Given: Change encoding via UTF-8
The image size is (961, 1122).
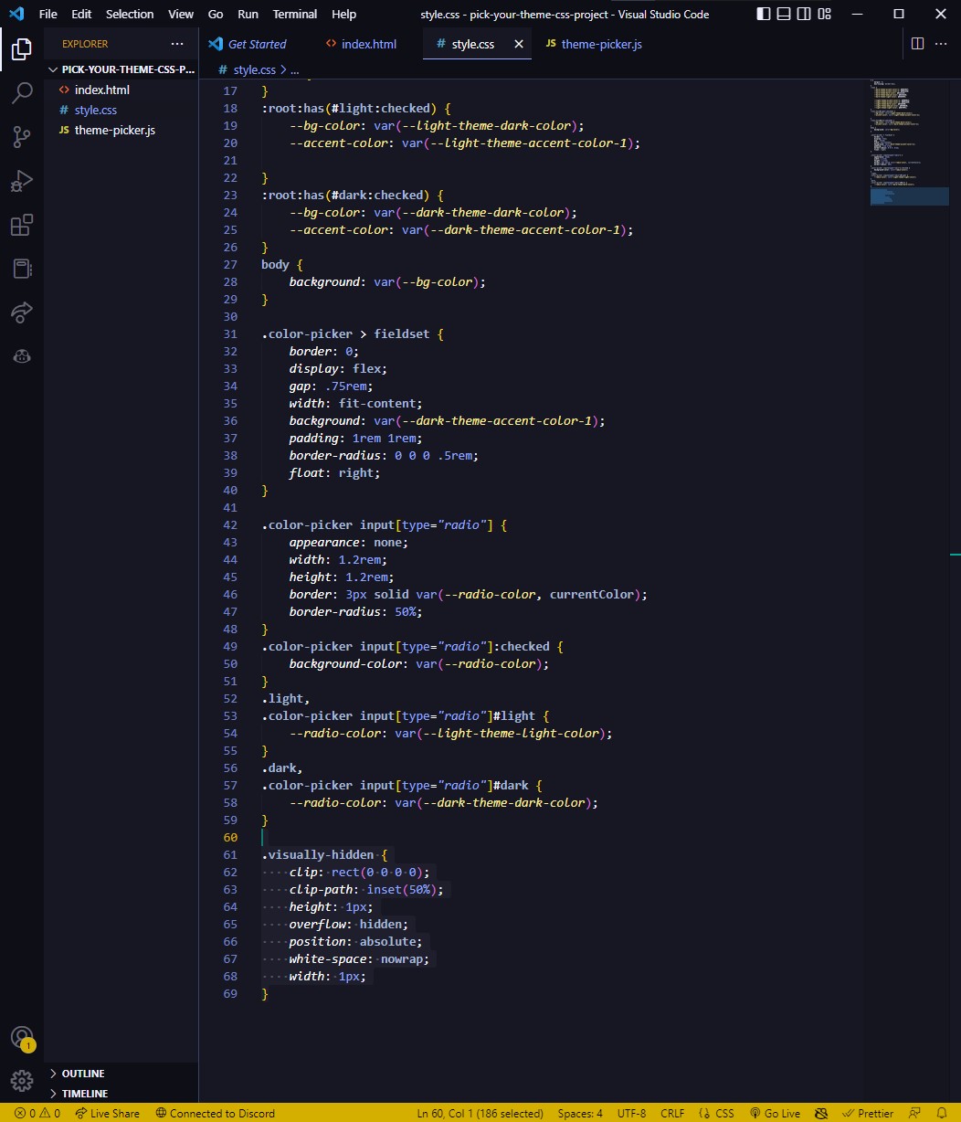Looking at the screenshot, I should click(x=632, y=1113).
